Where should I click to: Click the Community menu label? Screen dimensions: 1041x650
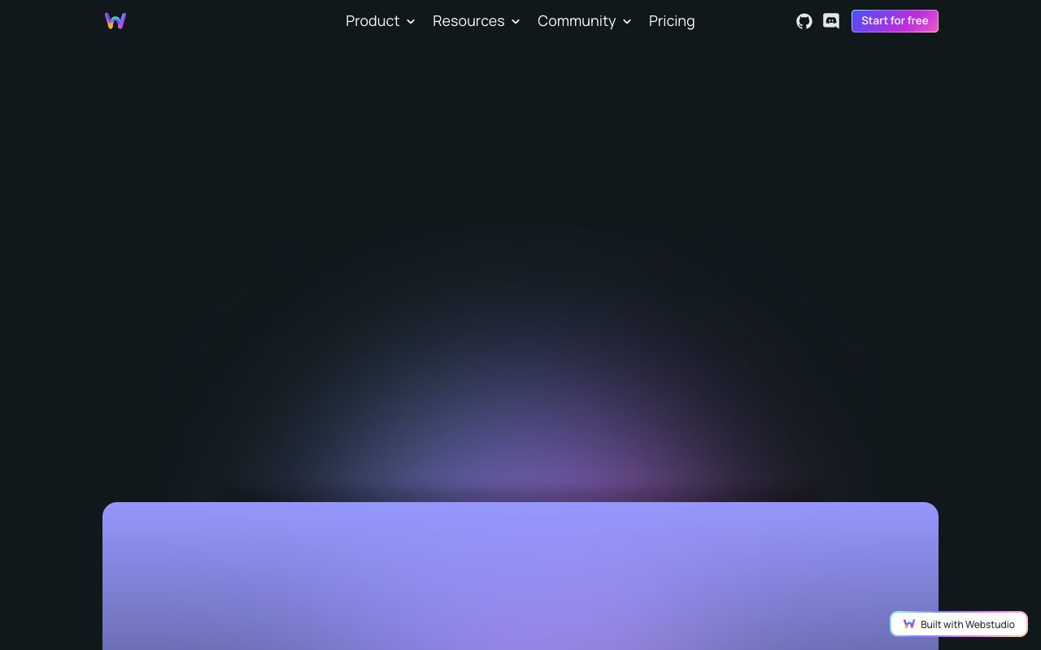click(577, 21)
